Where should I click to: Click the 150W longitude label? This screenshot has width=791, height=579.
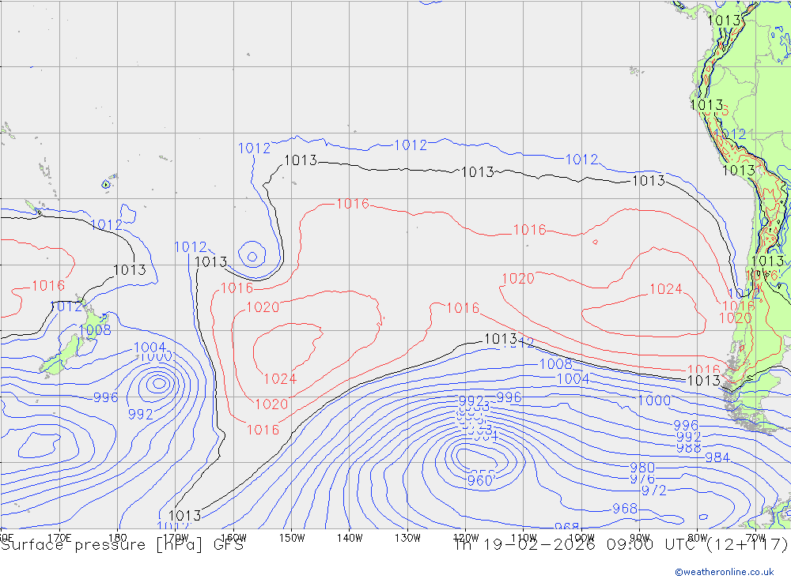click(292, 538)
